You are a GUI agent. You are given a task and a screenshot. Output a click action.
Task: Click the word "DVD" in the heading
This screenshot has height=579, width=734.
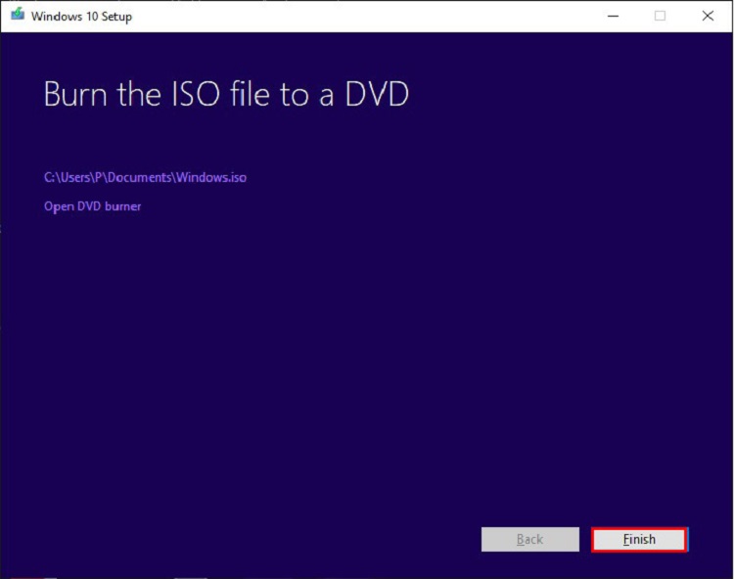[x=376, y=95]
